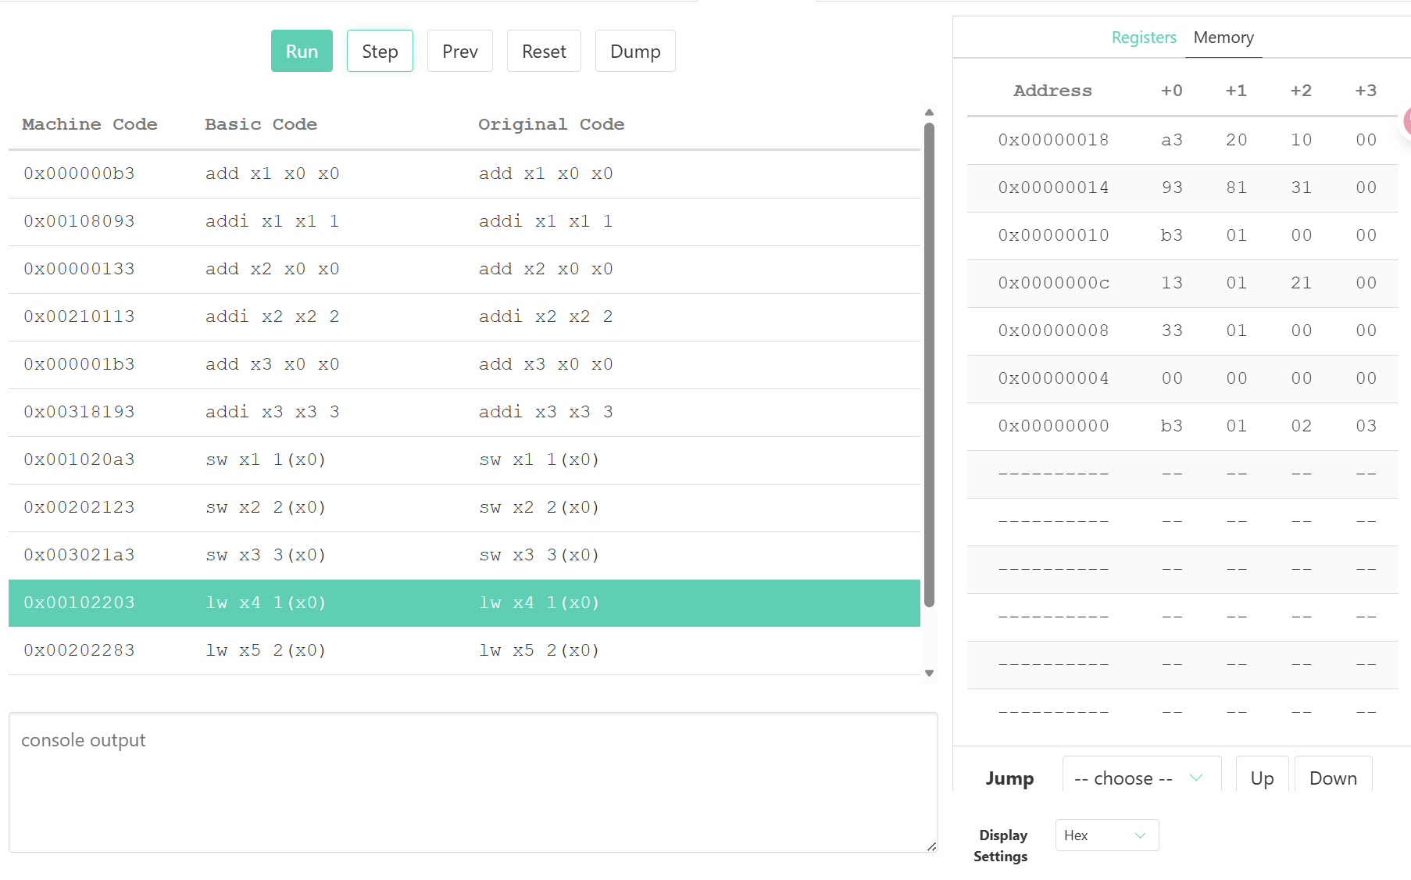This screenshot has height=880, width=1411.
Task: Switch to the Registers tab
Action: (1143, 38)
